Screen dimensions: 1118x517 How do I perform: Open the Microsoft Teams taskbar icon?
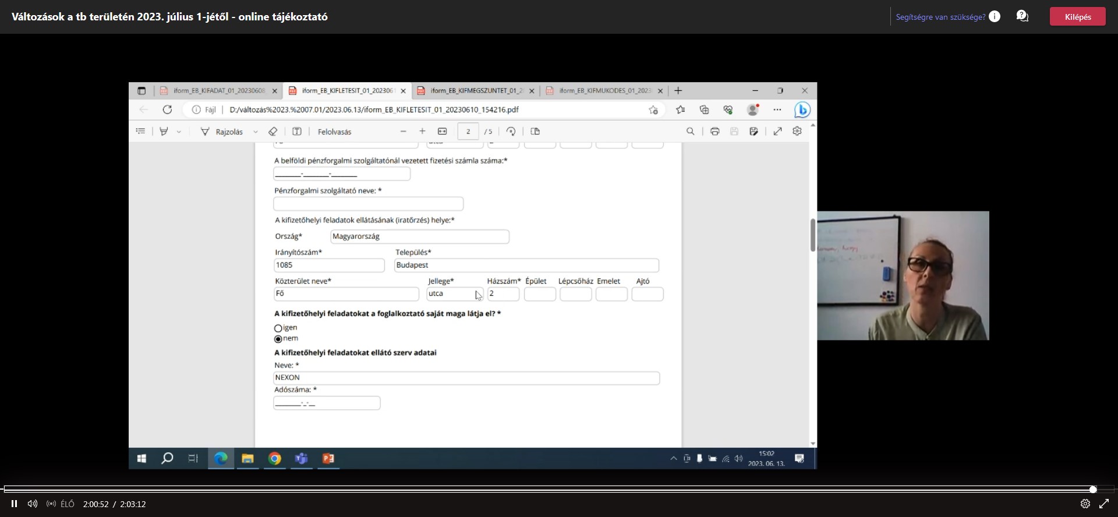tap(301, 459)
